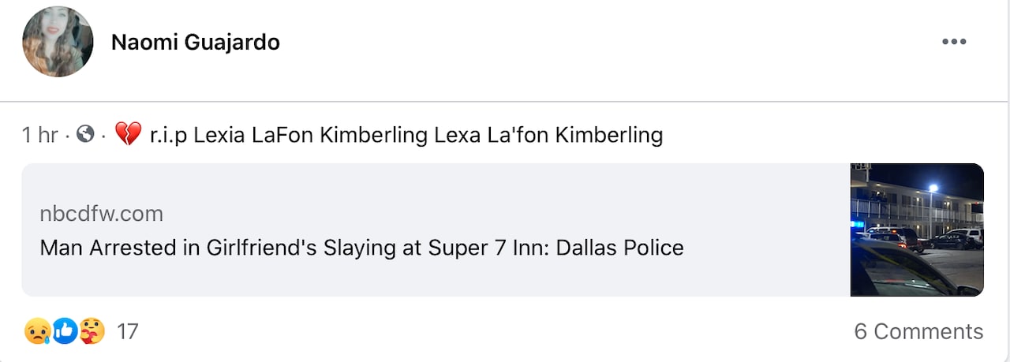1010x362 pixels.
Task: Open Naomi Guajardo's profile name link
Action: pos(195,43)
